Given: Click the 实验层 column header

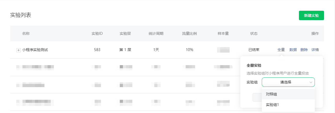Looking at the screenshot, I should point(125,33).
